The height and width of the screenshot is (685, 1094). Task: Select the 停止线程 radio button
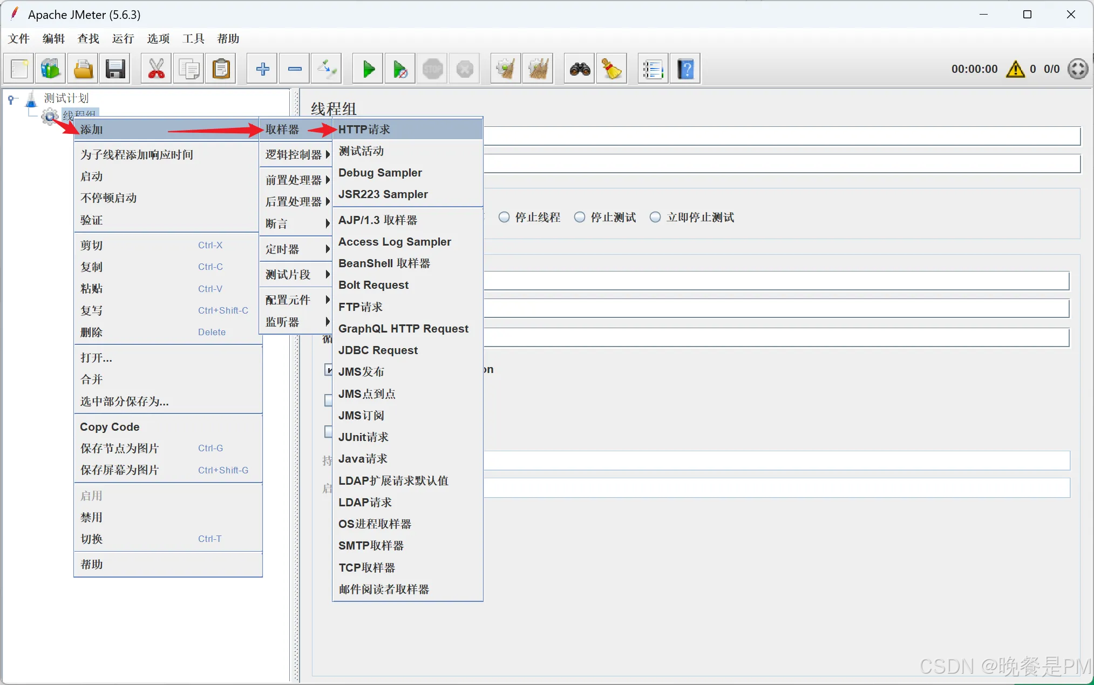tap(504, 217)
